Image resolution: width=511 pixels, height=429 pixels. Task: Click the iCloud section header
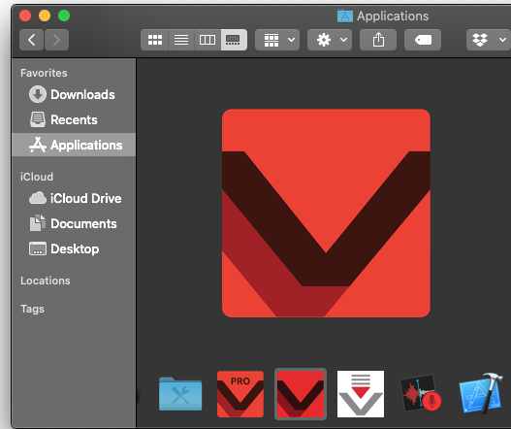[x=37, y=177]
